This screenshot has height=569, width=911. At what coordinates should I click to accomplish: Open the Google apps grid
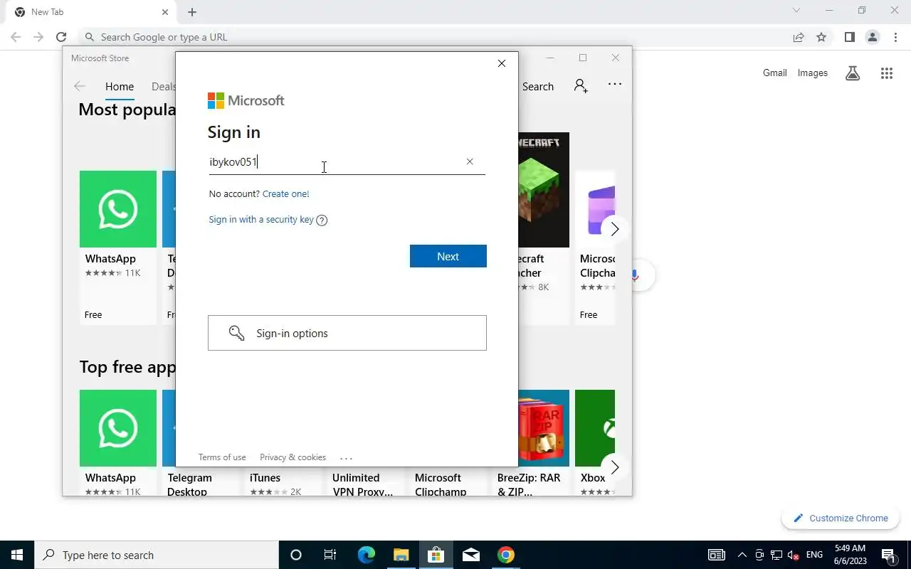(x=886, y=73)
